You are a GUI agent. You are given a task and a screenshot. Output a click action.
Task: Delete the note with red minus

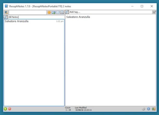10,109
